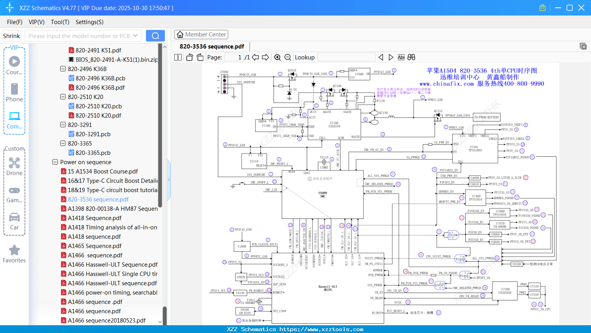Open the Settings(S) menu
The width and height of the screenshot is (591, 333).
(89, 22)
